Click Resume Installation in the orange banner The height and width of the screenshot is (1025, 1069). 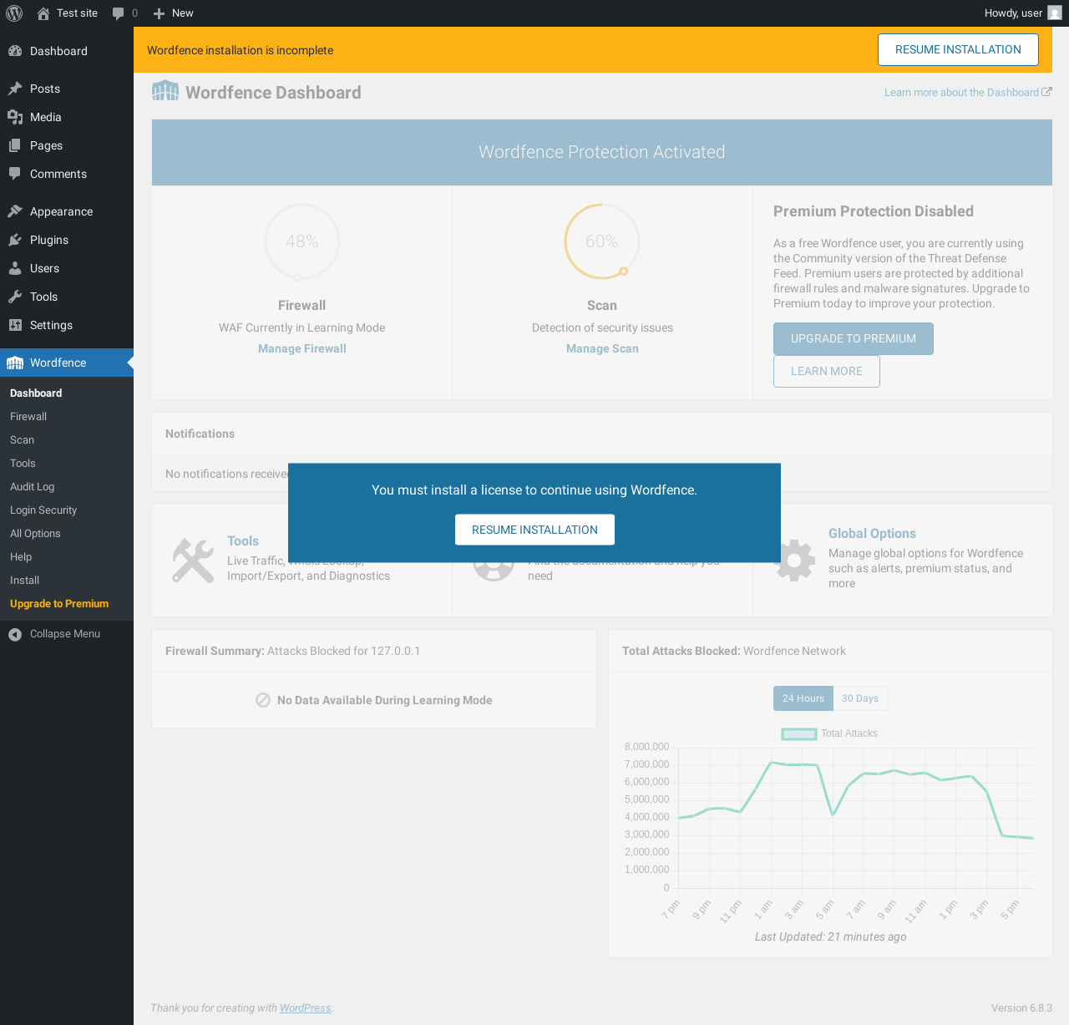[958, 50]
